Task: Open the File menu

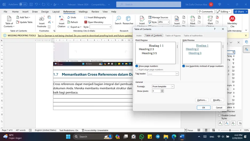Action: (5, 12)
